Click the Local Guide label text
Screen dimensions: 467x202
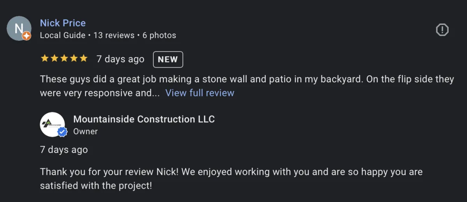(63, 35)
